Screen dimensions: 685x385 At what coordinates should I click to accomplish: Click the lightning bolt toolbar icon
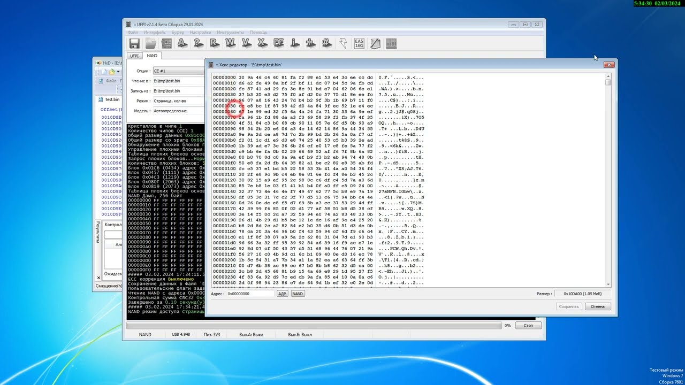[343, 43]
